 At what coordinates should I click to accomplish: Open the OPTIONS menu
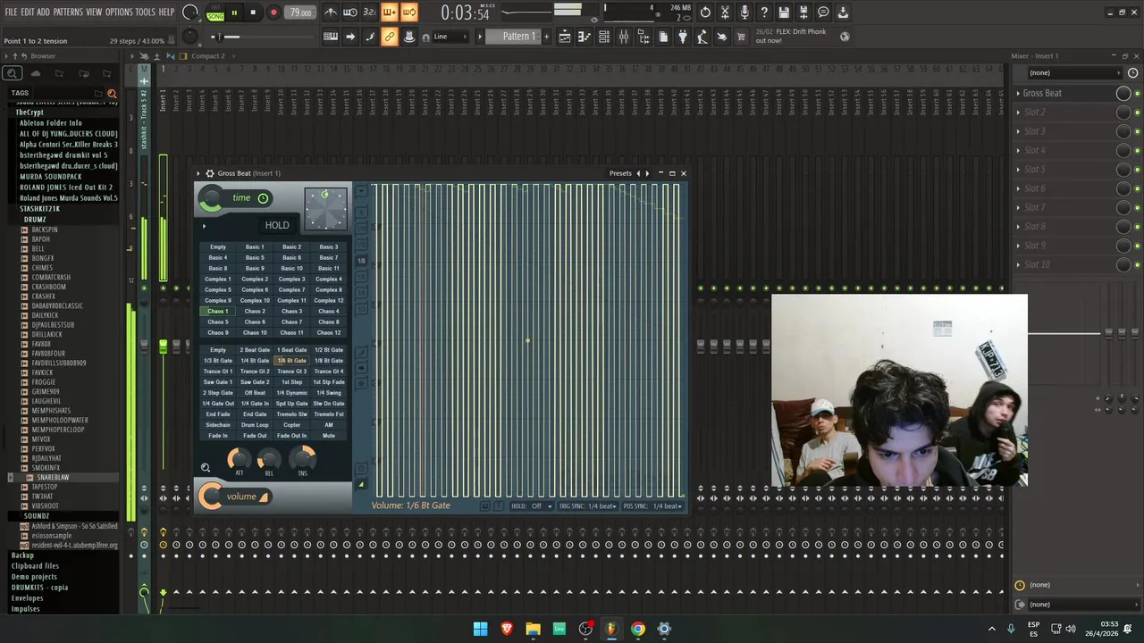(118, 12)
